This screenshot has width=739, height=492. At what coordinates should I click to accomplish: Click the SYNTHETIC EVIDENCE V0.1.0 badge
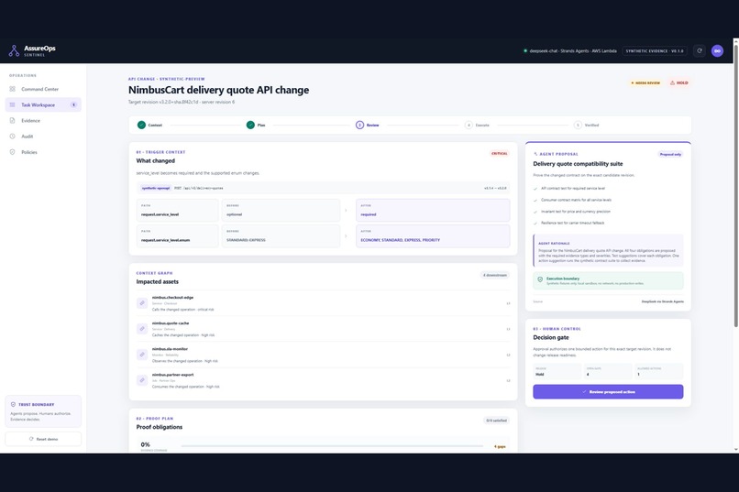tap(655, 50)
